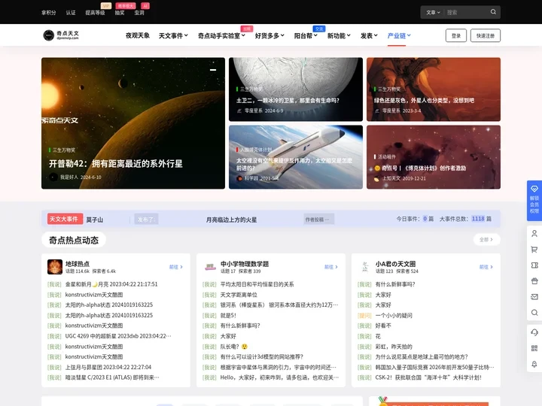Open post 彩虹，昨天拍的

coord(394,347)
